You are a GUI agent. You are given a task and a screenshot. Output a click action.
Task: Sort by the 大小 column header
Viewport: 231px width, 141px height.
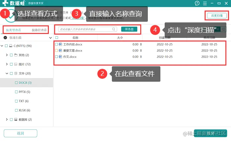click(x=120, y=38)
